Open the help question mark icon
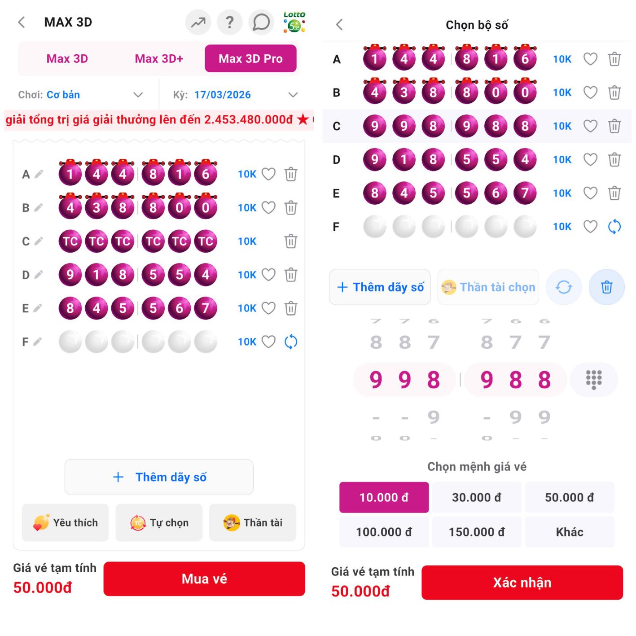636x636 pixels. [x=229, y=22]
